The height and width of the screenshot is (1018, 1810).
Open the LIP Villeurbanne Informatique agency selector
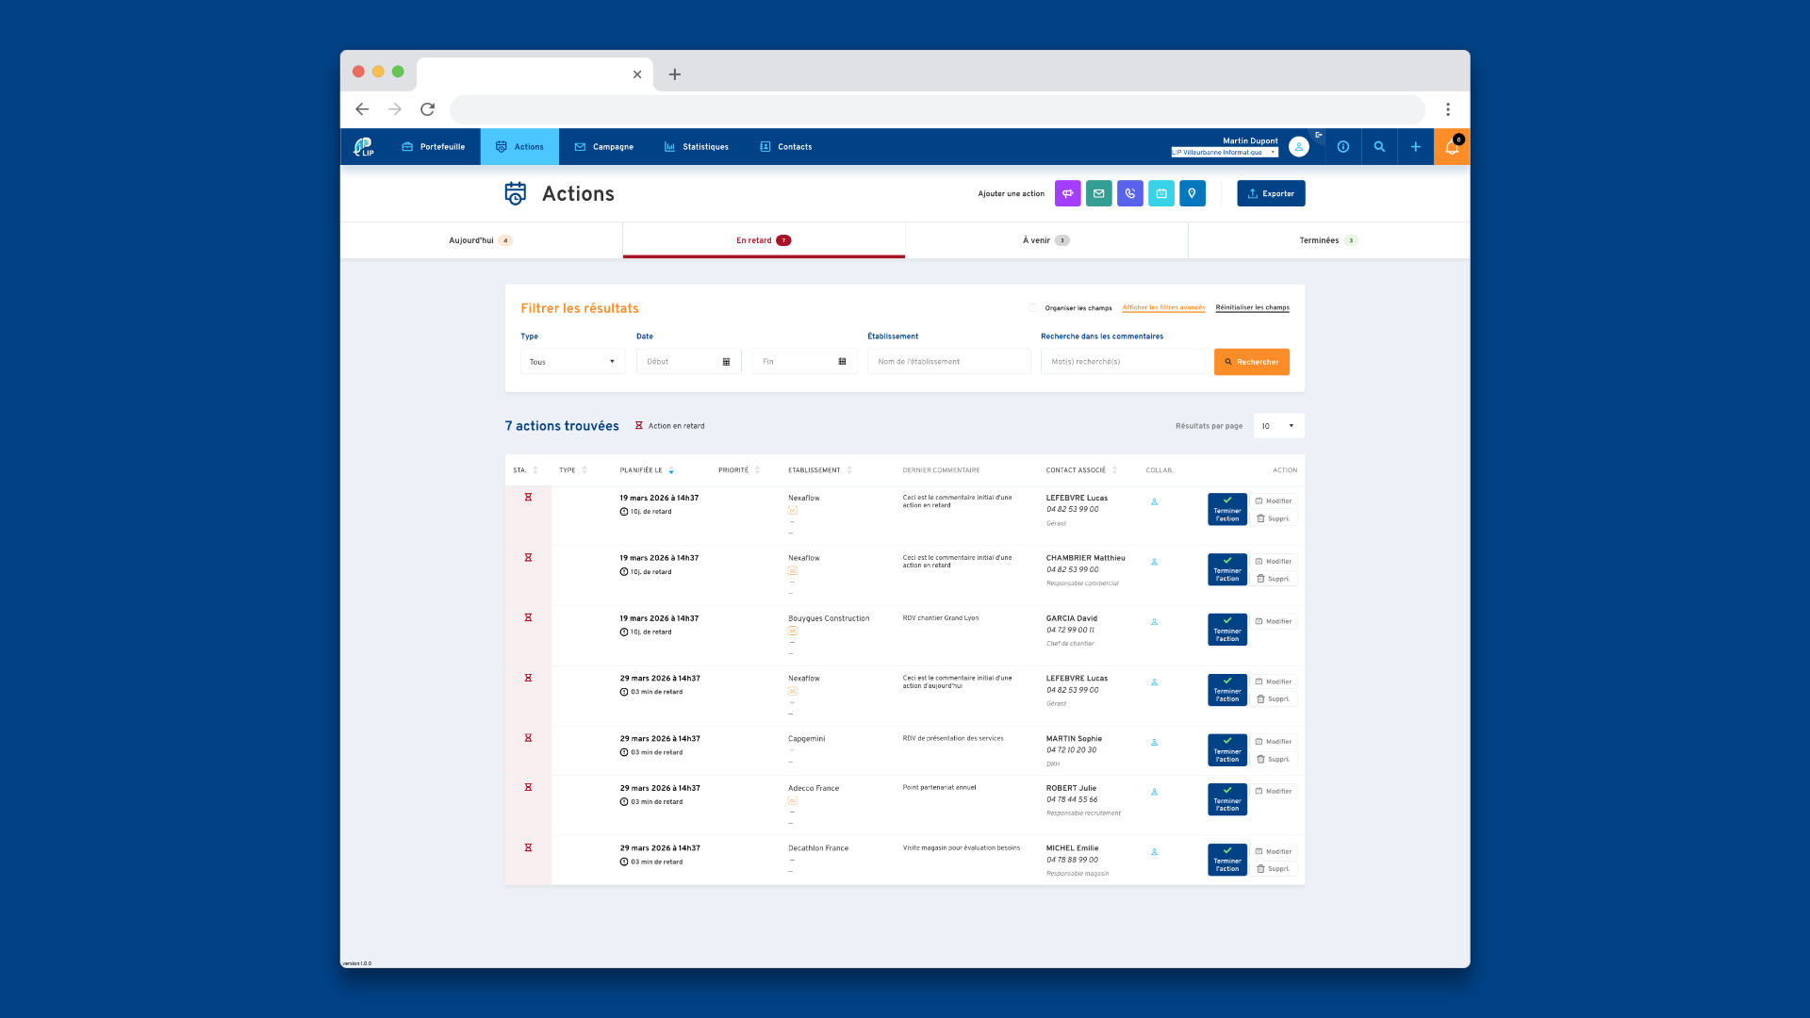click(x=1224, y=152)
